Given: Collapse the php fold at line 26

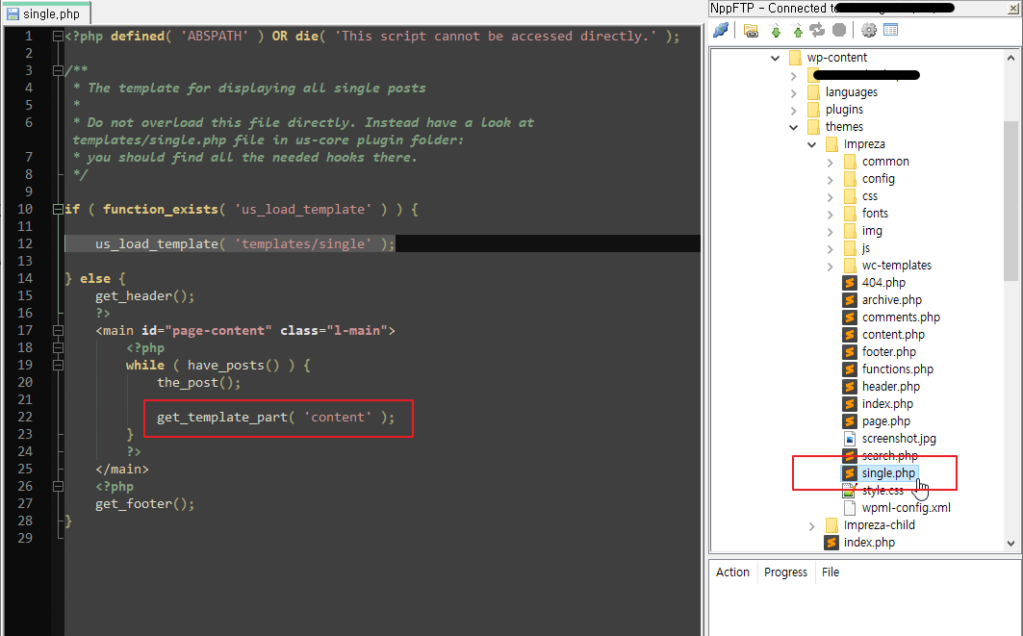Looking at the screenshot, I should point(58,487).
